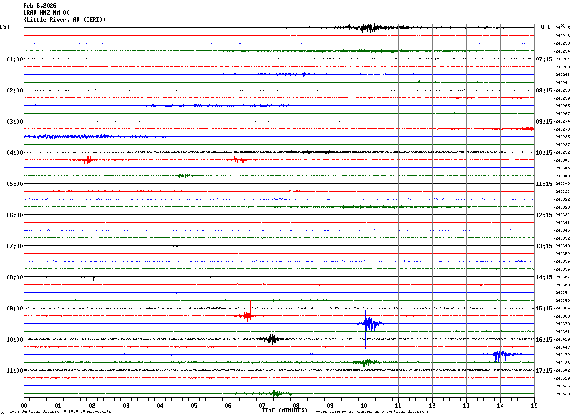Click the 10:15 UTC time label
The height and width of the screenshot is (418, 572).
click(544, 152)
